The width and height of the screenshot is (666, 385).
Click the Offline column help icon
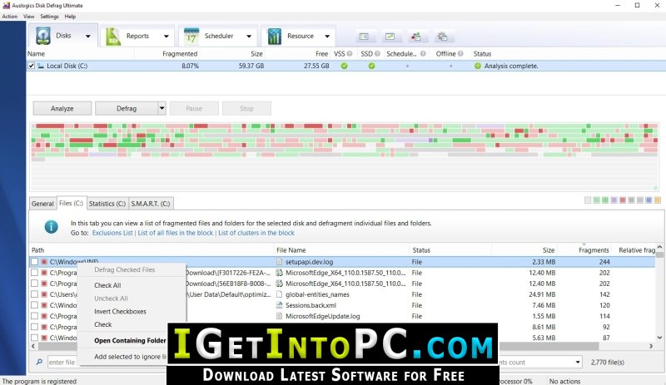pos(460,54)
